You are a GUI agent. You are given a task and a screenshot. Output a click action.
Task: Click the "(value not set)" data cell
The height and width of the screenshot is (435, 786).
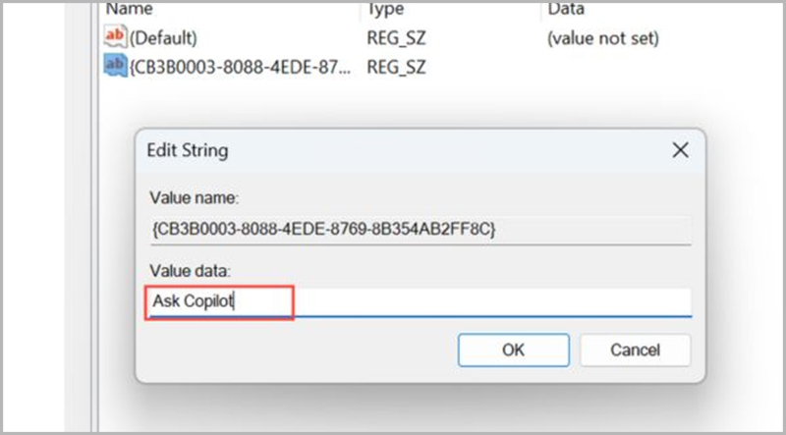pyautogui.click(x=602, y=38)
